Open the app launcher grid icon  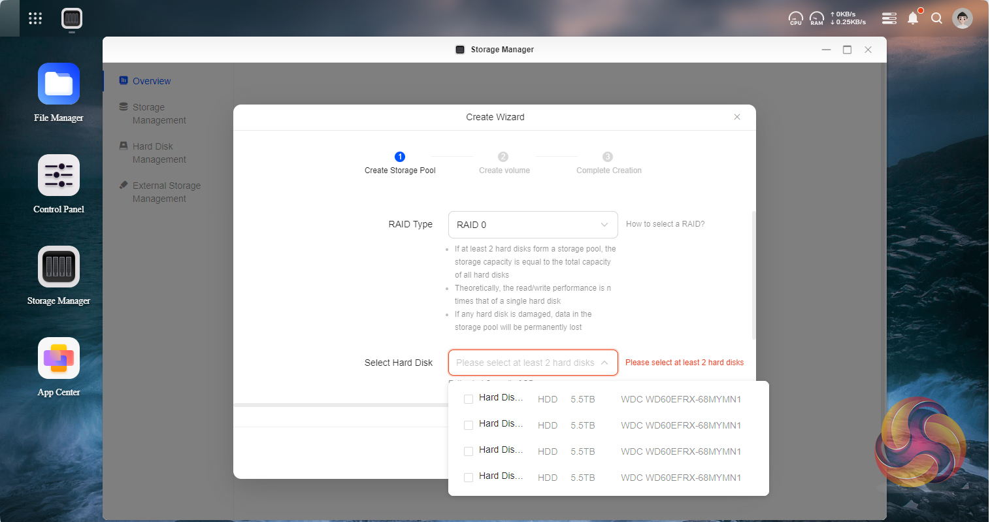click(x=35, y=18)
